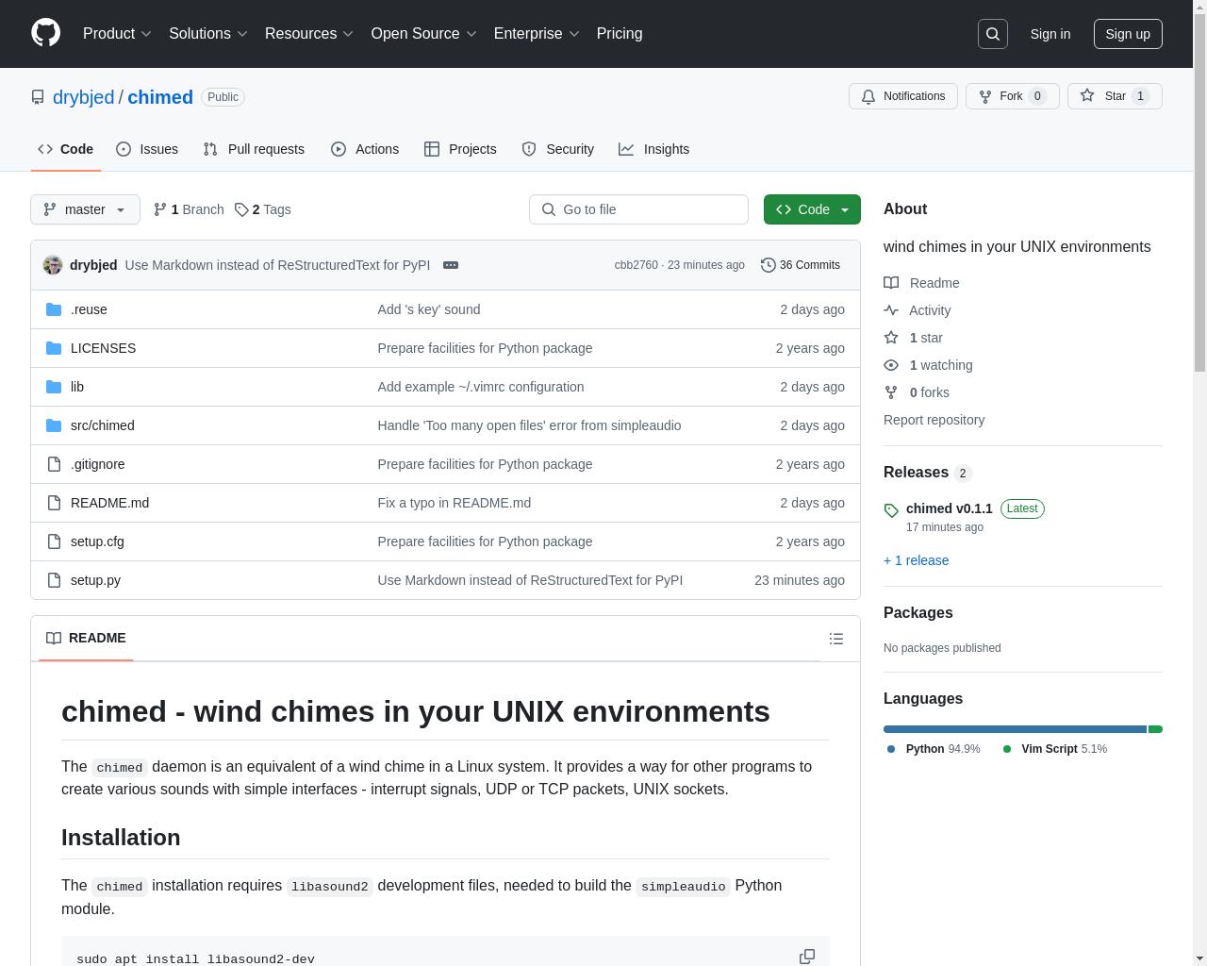Switch to the Issues tab

coord(147,149)
